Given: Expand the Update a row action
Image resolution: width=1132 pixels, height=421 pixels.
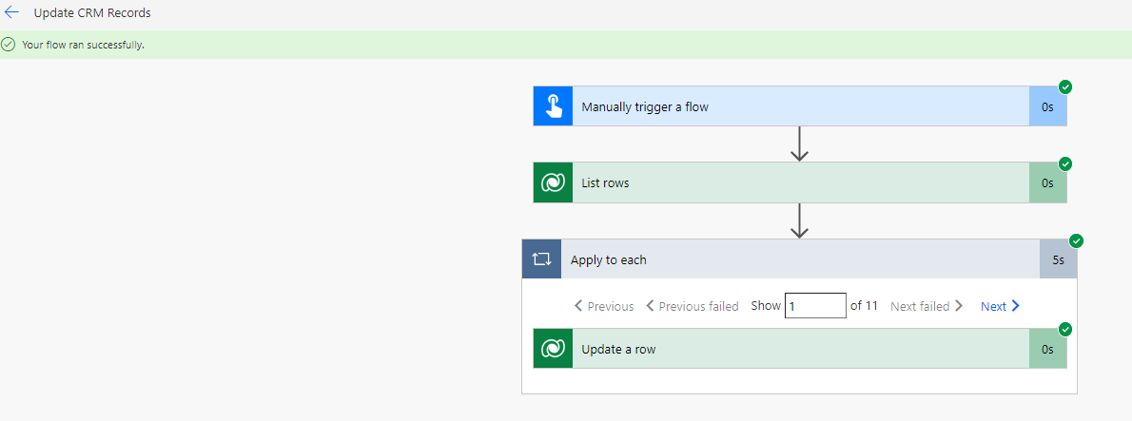Looking at the screenshot, I should click(x=800, y=349).
